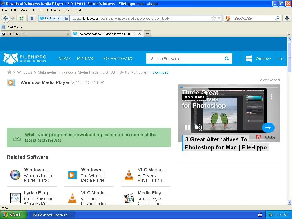Click the video progress bar

(x=229, y=88)
